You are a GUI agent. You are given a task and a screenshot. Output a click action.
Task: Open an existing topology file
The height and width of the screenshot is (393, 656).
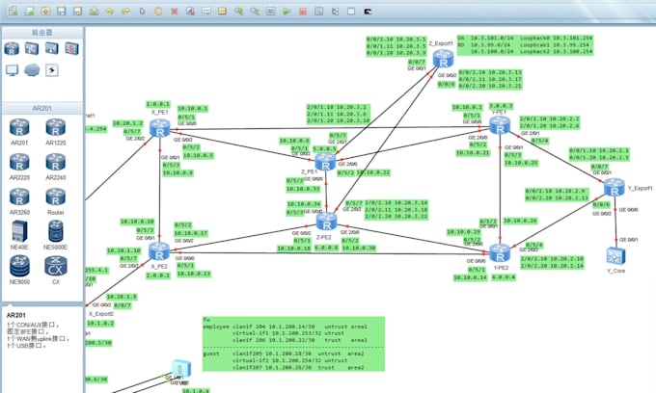pos(45,12)
